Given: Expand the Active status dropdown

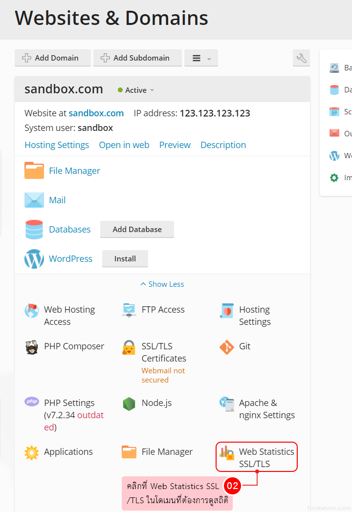Looking at the screenshot, I should [x=136, y=90].
